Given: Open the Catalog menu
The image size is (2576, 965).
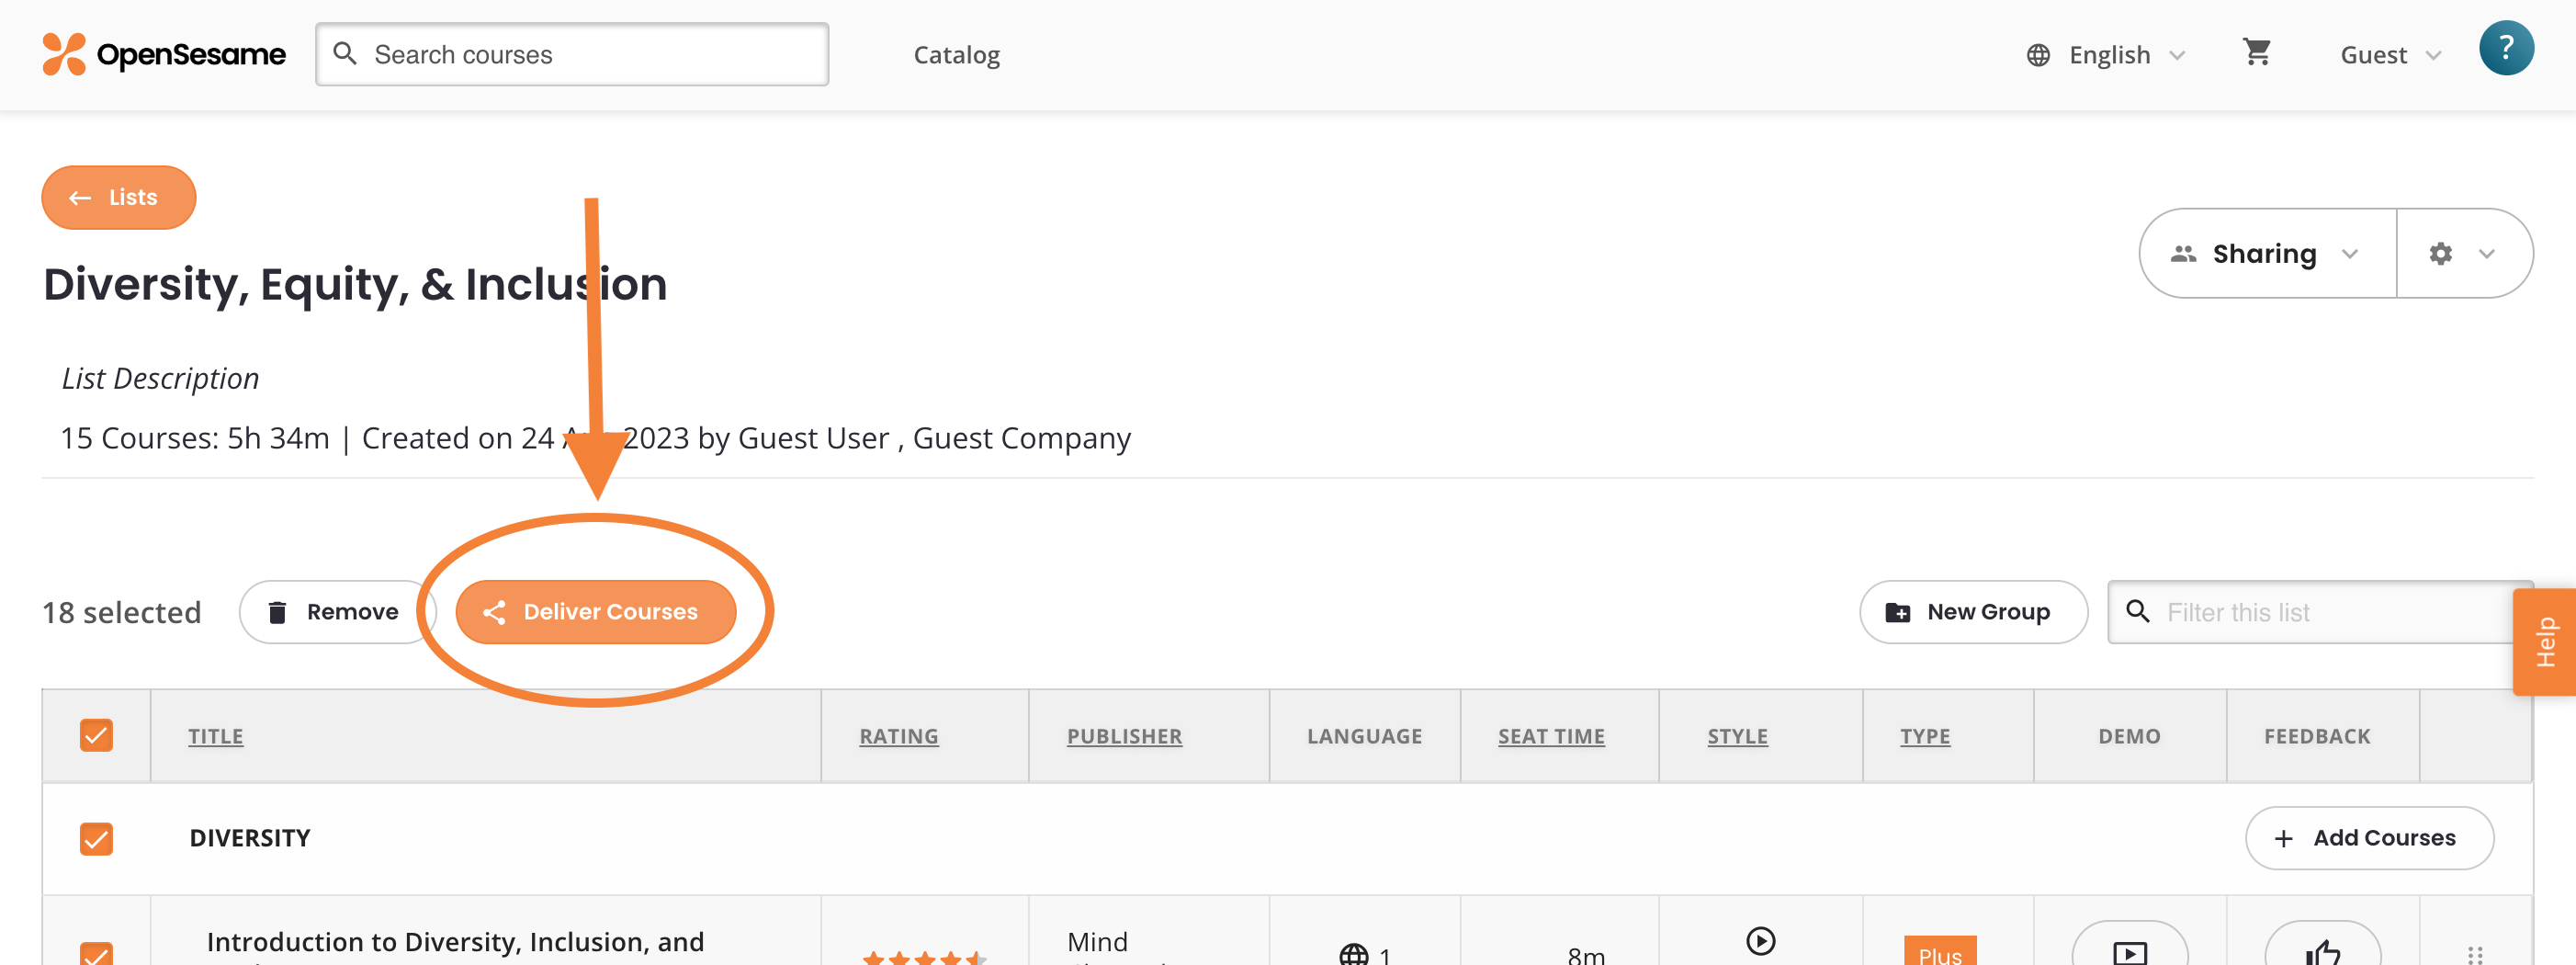Looking at the screenshot, I should (956, 55).
